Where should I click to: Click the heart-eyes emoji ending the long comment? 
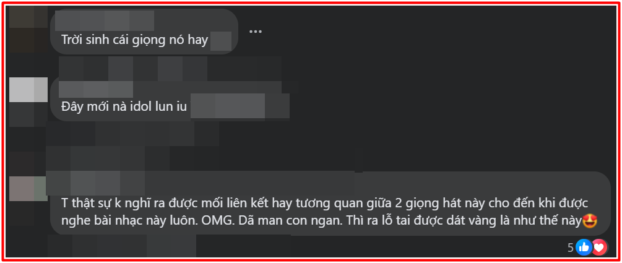(590, 221)
